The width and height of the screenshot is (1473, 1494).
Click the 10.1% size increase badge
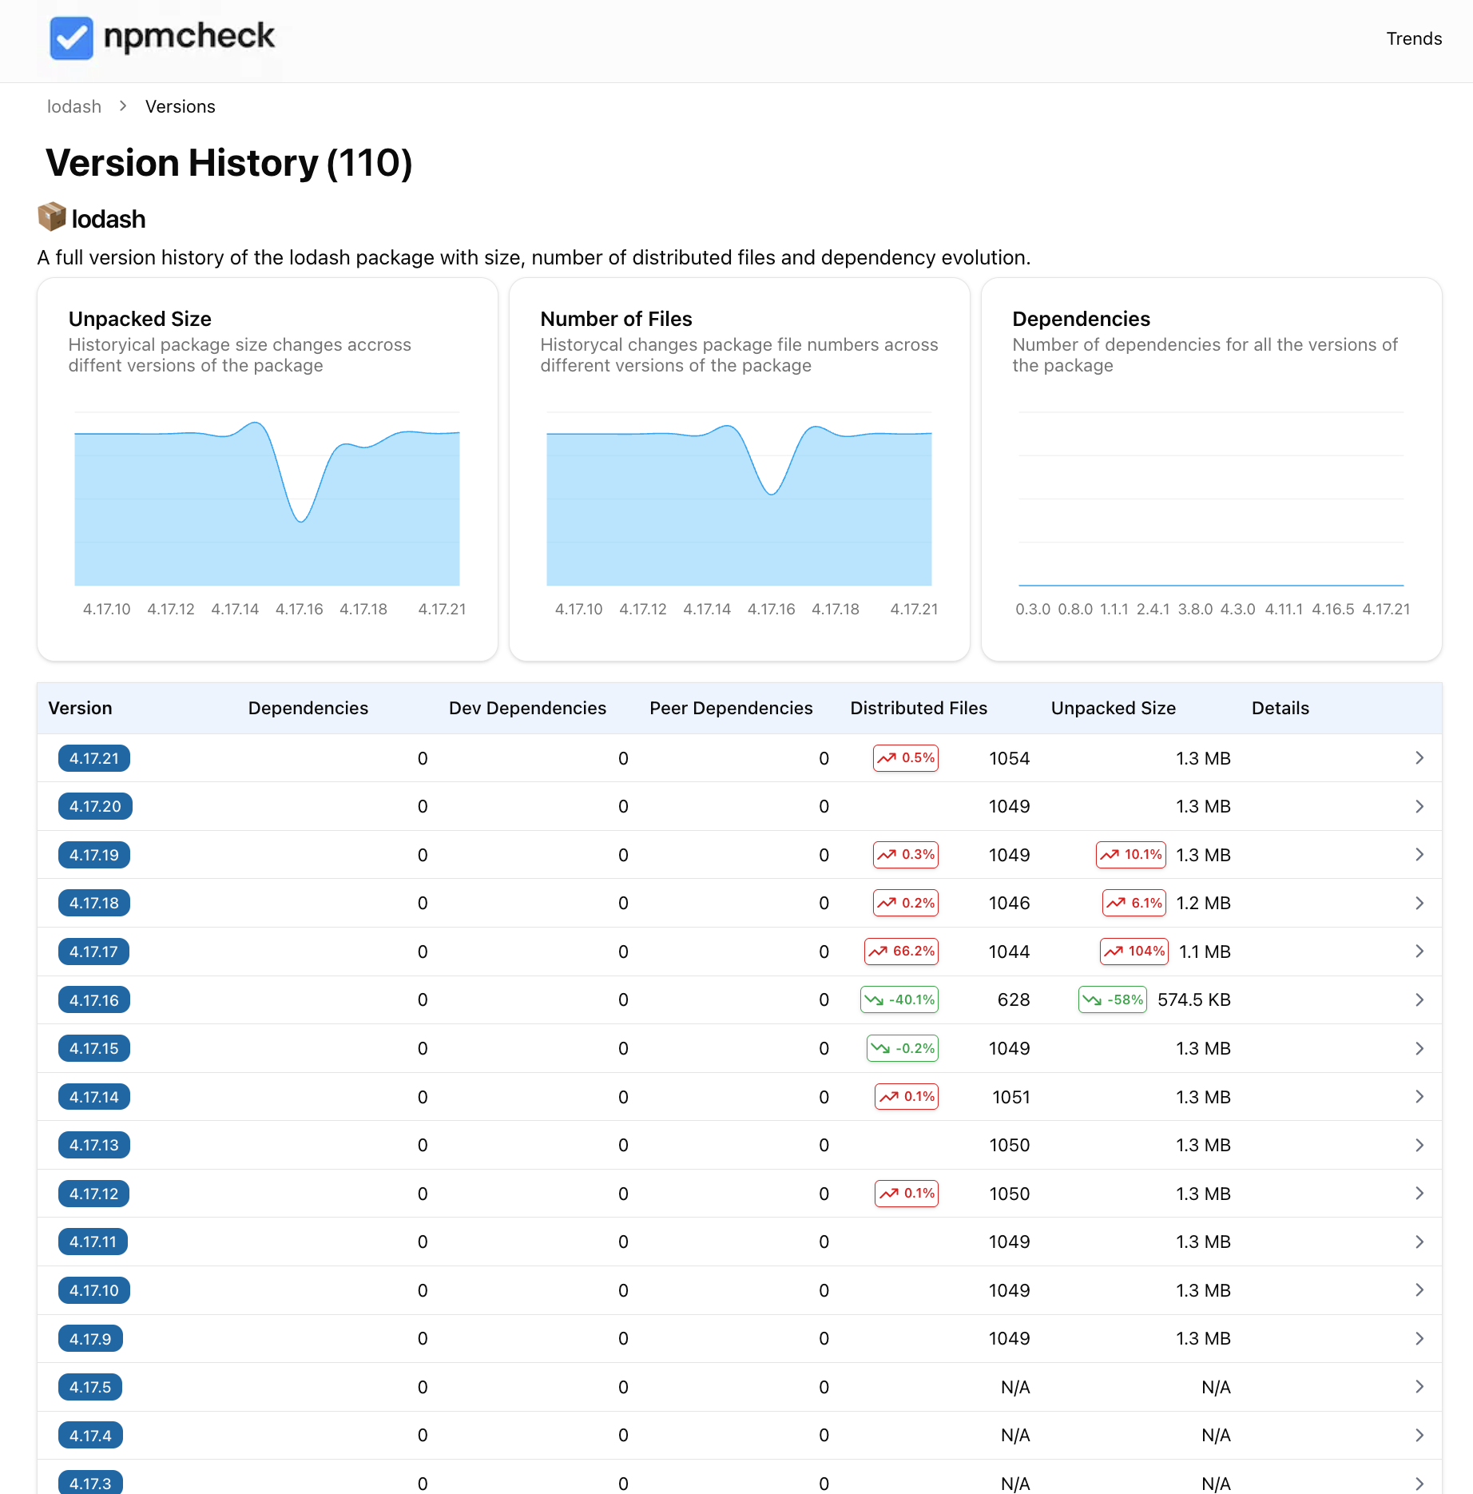pyautogui.click(x=1130, y=854)
